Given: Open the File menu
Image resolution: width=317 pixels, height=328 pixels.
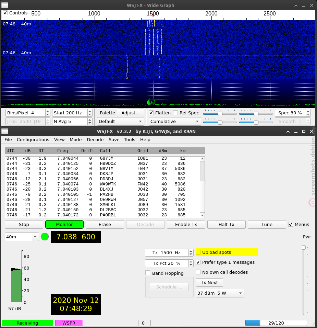Looking at the screenshot, I should [x=8, y=140].
